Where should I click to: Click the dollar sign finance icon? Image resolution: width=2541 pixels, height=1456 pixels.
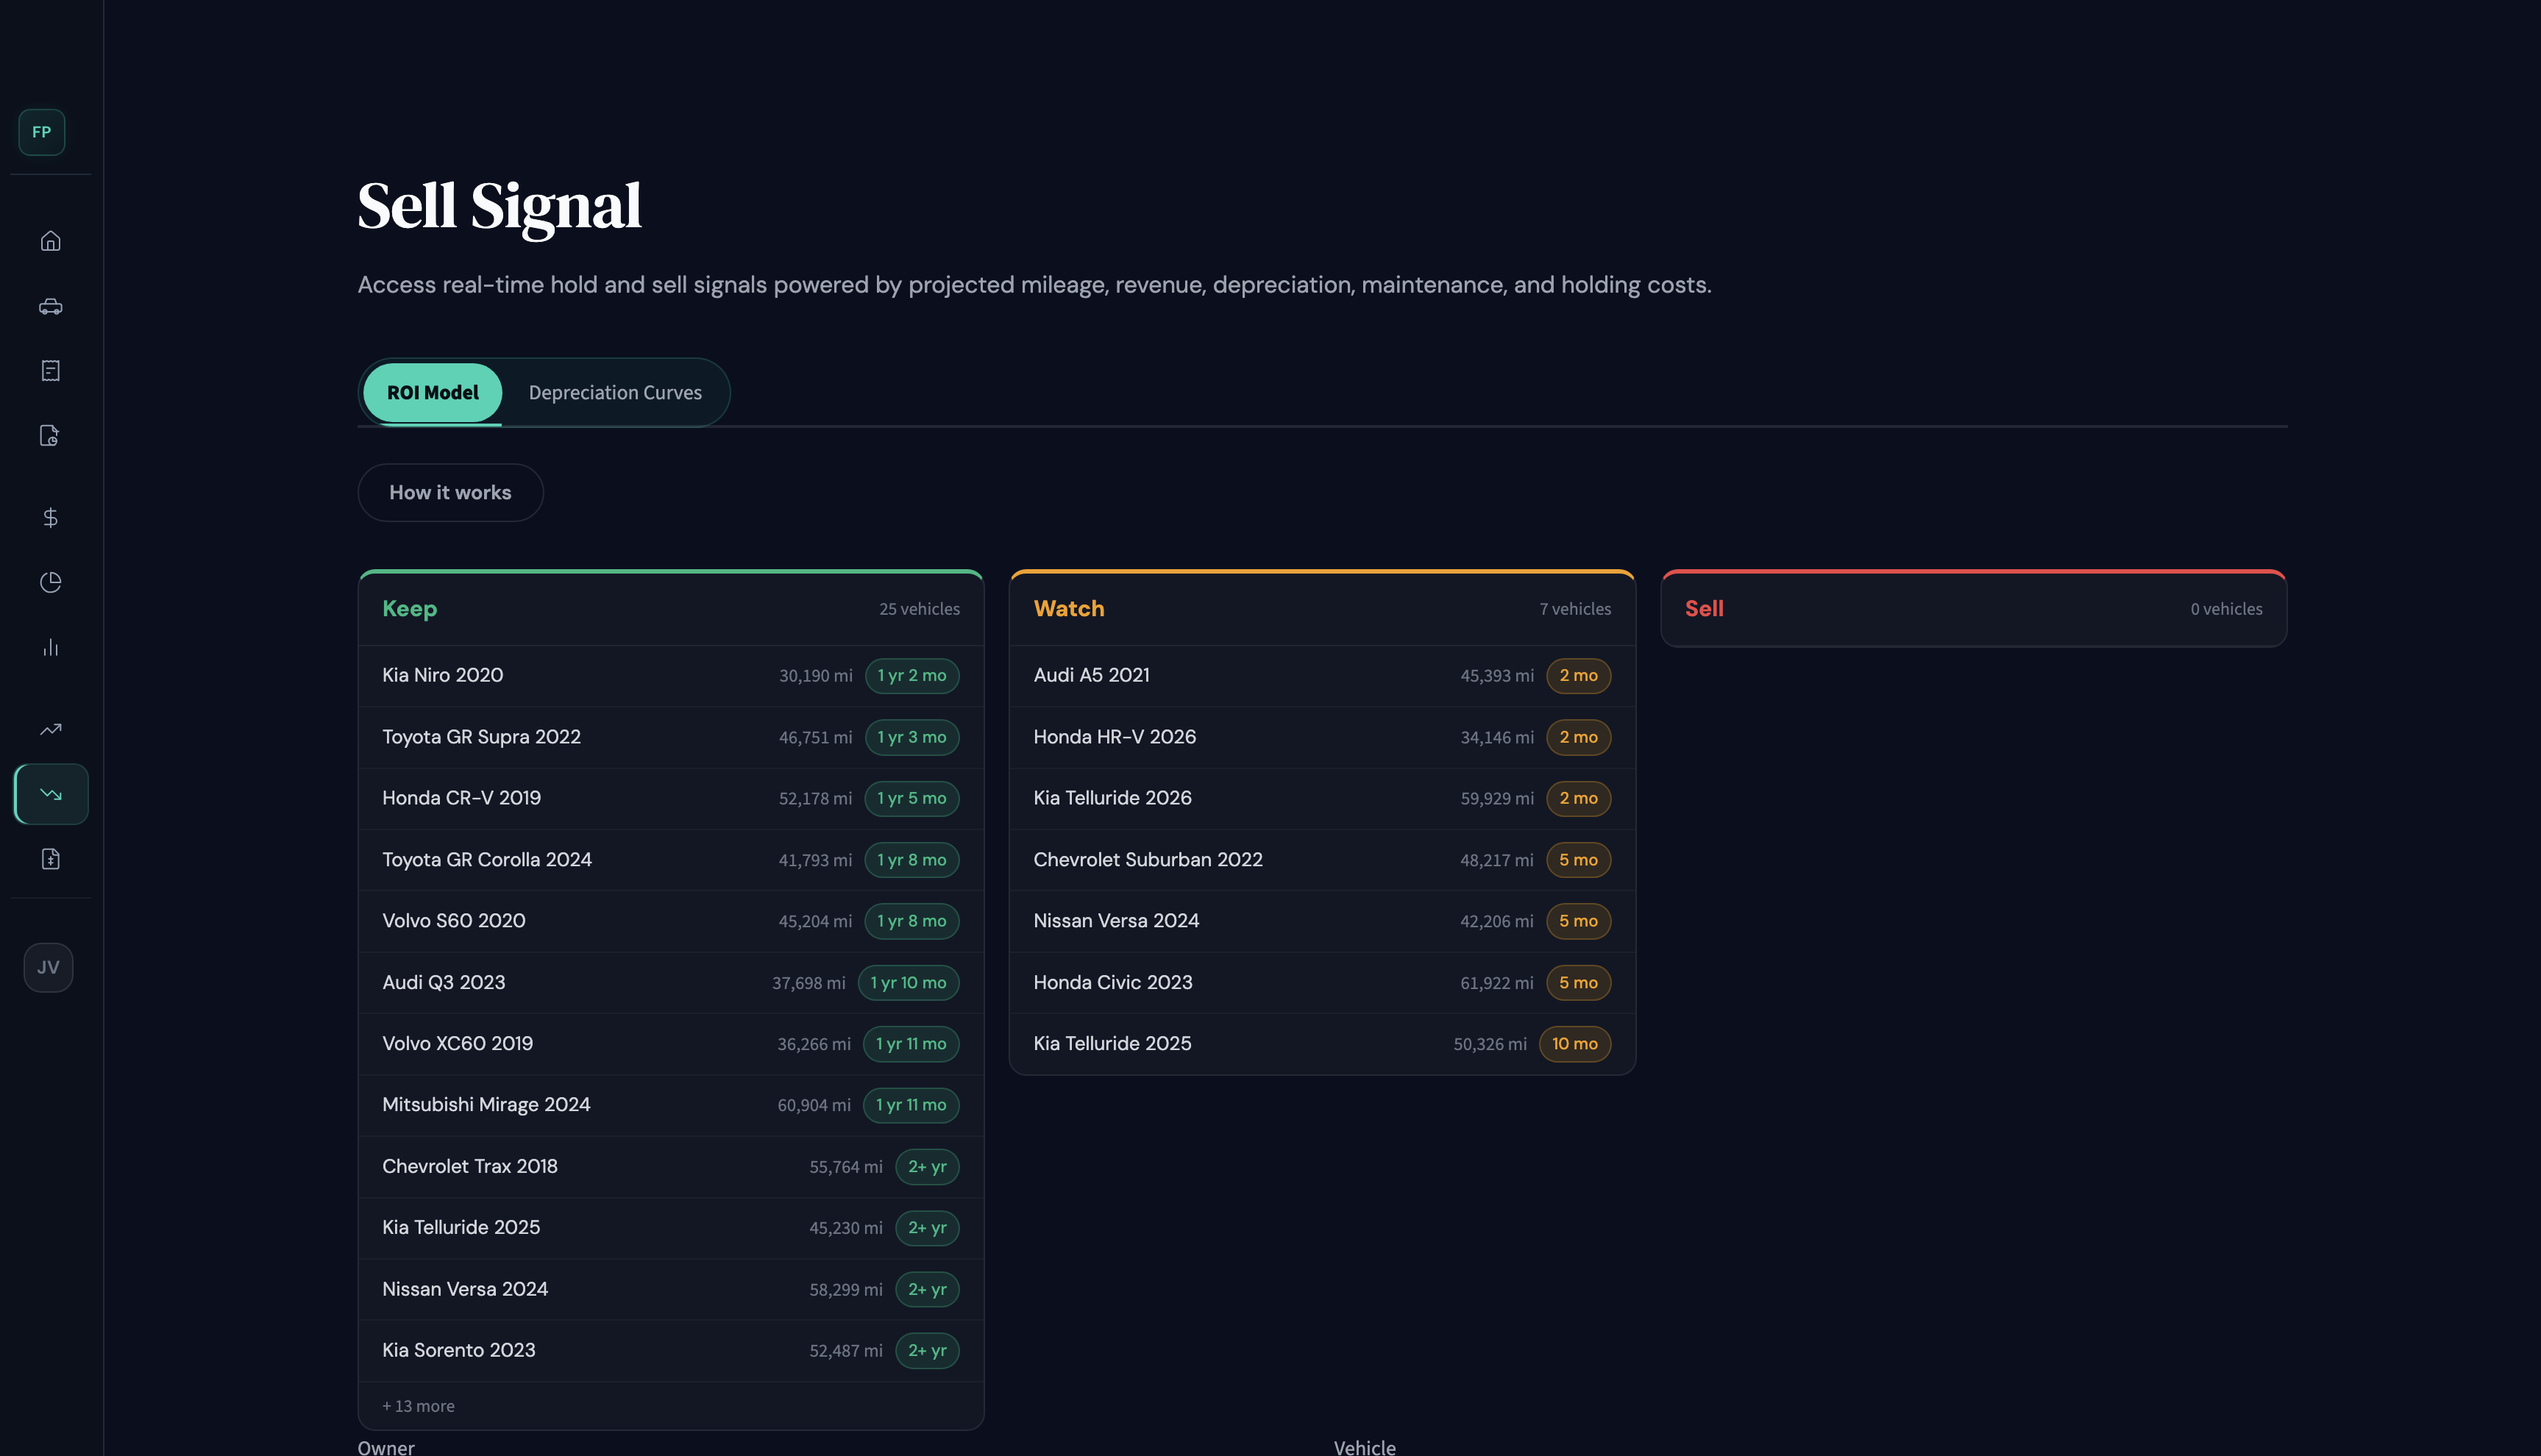click(x=50, y=517)
